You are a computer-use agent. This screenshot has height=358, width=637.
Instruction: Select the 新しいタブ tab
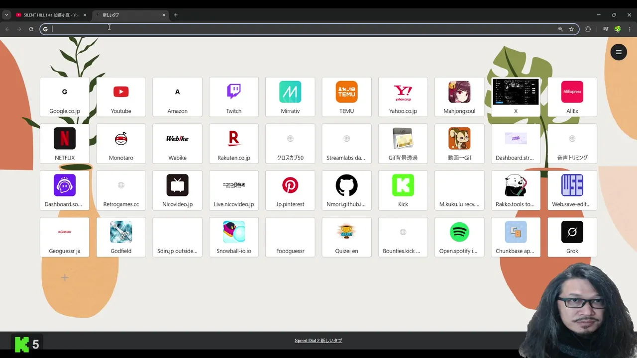tap(129, 15)
